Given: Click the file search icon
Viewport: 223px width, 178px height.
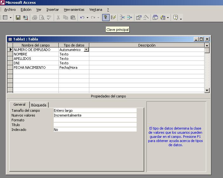Looking at the screenshot, I should [x=25, y=18].
